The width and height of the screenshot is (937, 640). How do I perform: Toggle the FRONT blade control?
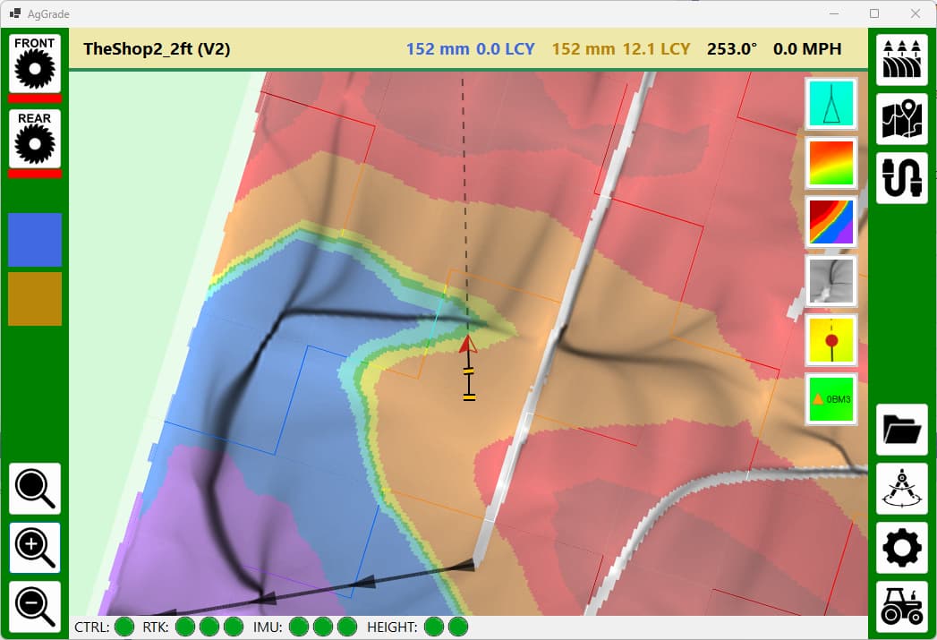[35, 63]
